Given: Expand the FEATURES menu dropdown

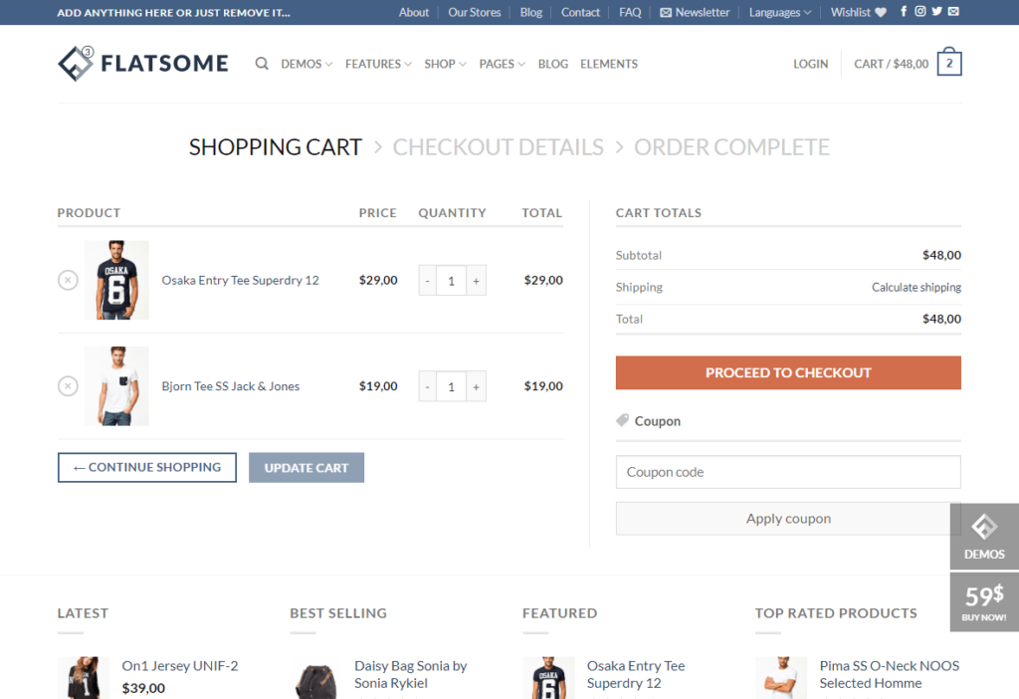Looking at the screenshot, I should coord(378,64).
